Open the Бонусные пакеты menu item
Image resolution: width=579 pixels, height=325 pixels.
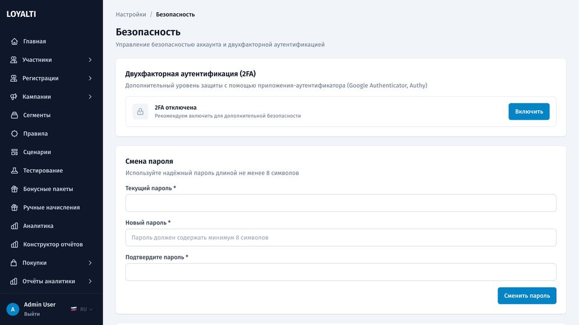point(51,189)
